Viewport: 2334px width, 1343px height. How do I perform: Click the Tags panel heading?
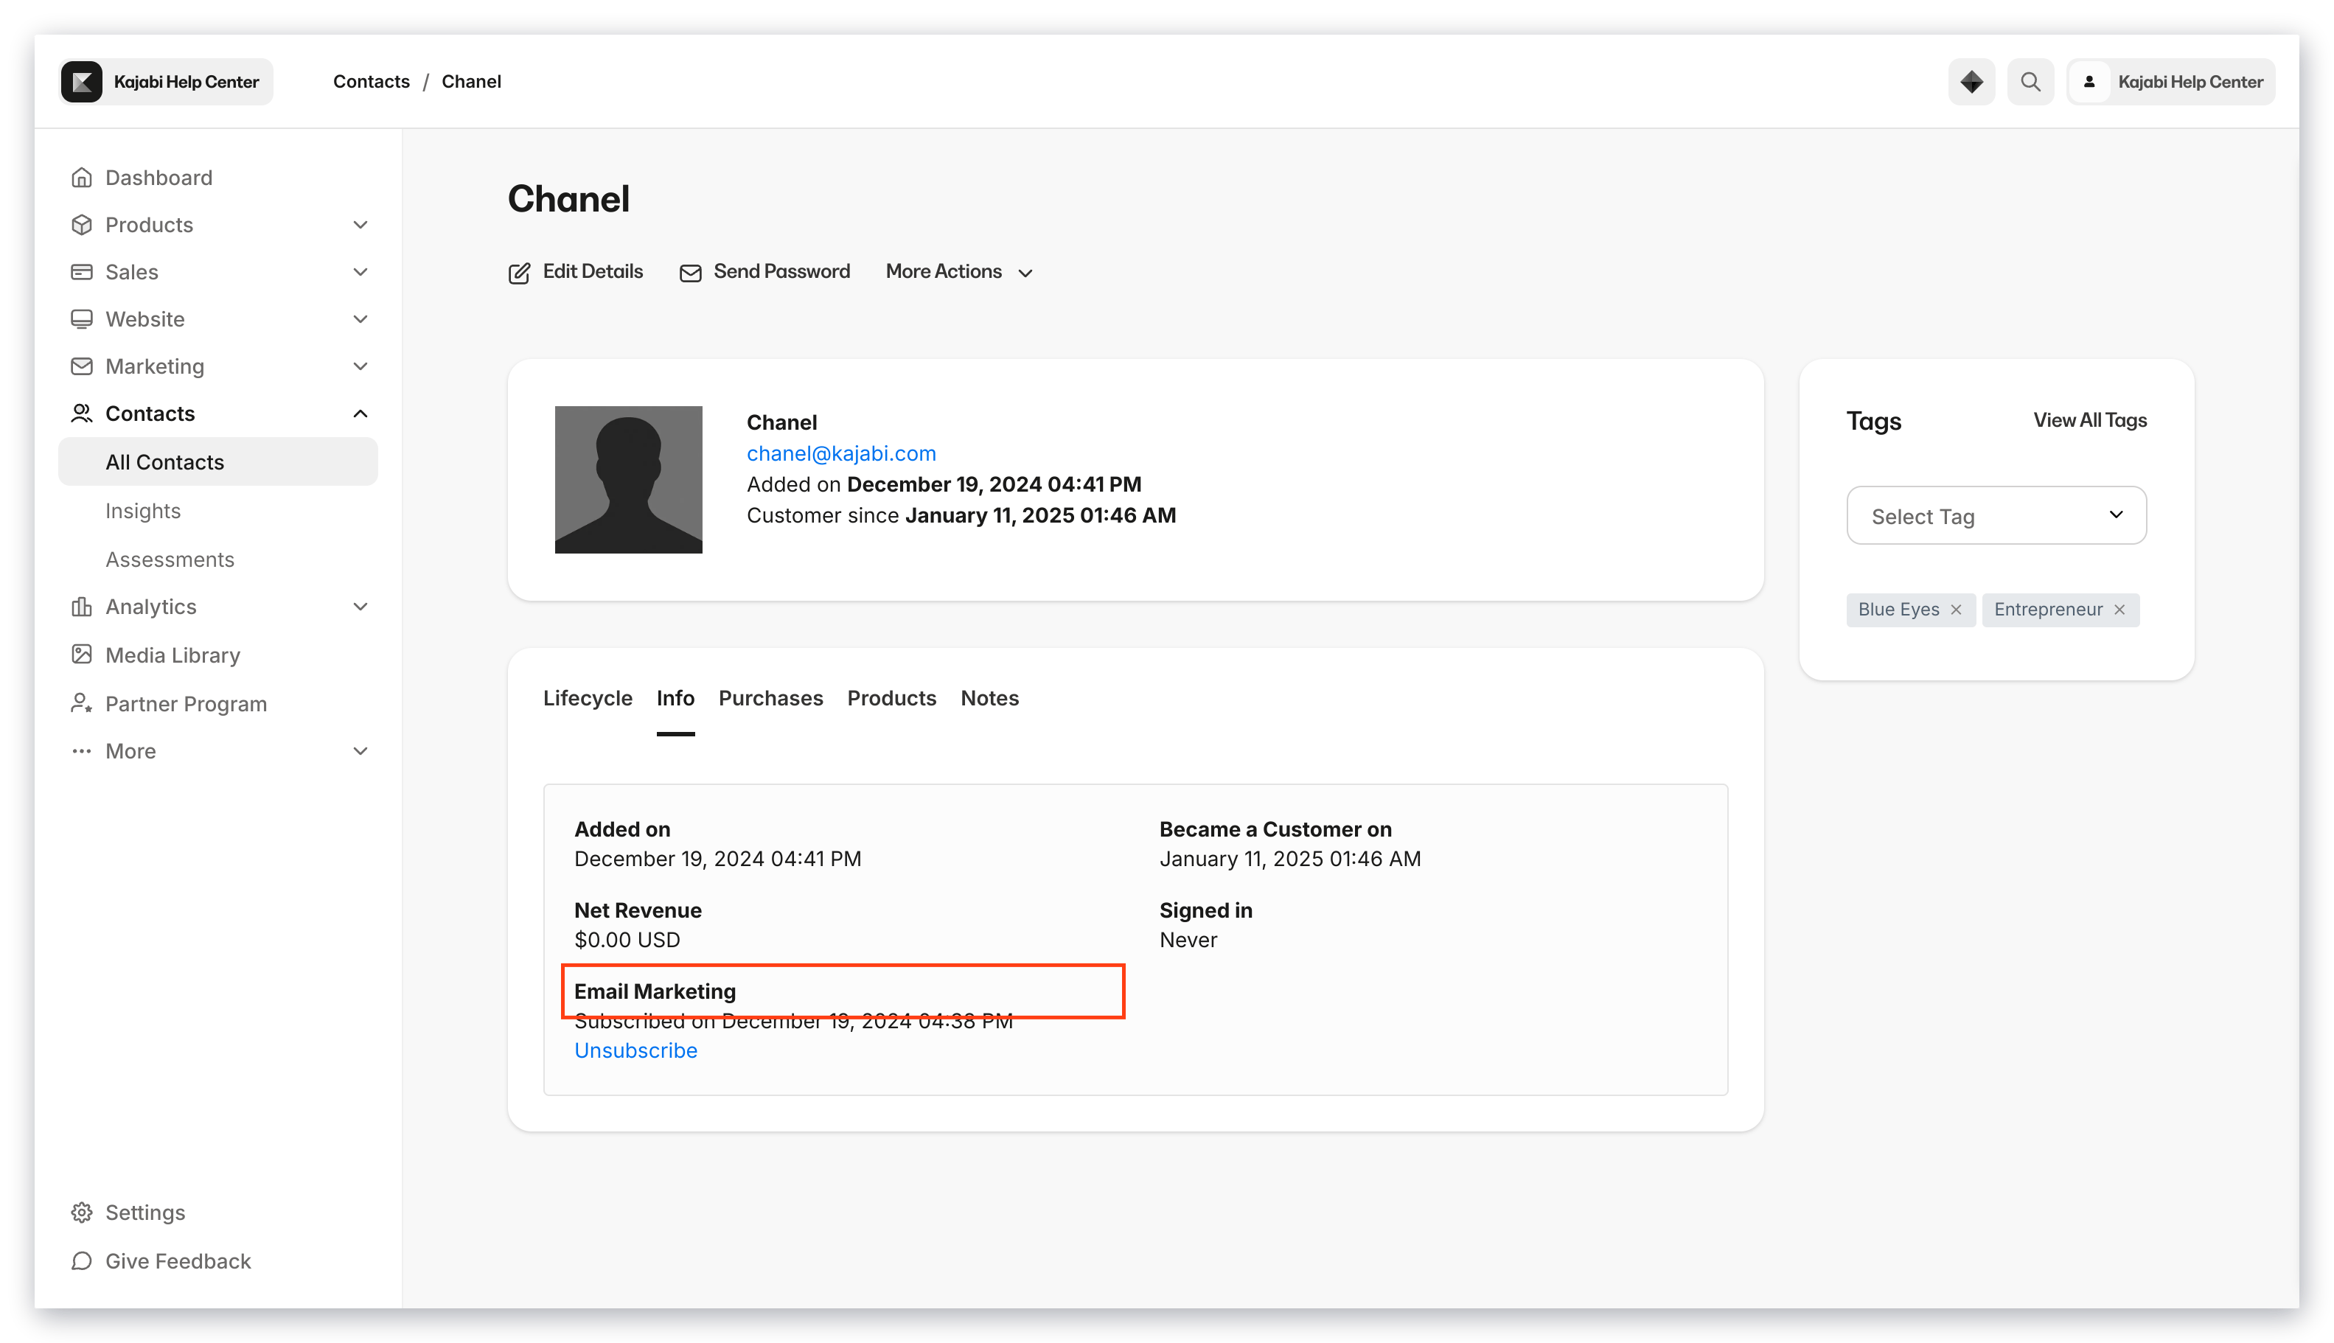(1873, 421)
